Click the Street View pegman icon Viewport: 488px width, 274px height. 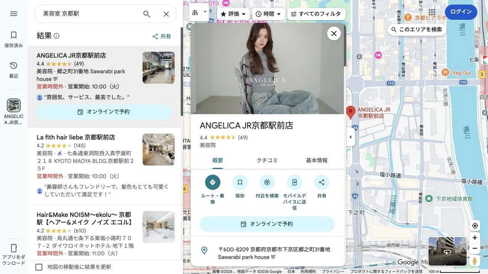click(x=475, y=261)
